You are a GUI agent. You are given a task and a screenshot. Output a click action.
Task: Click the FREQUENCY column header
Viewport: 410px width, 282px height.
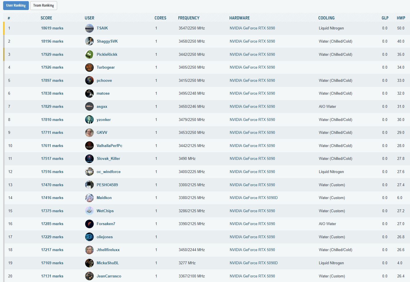[189, 18]
